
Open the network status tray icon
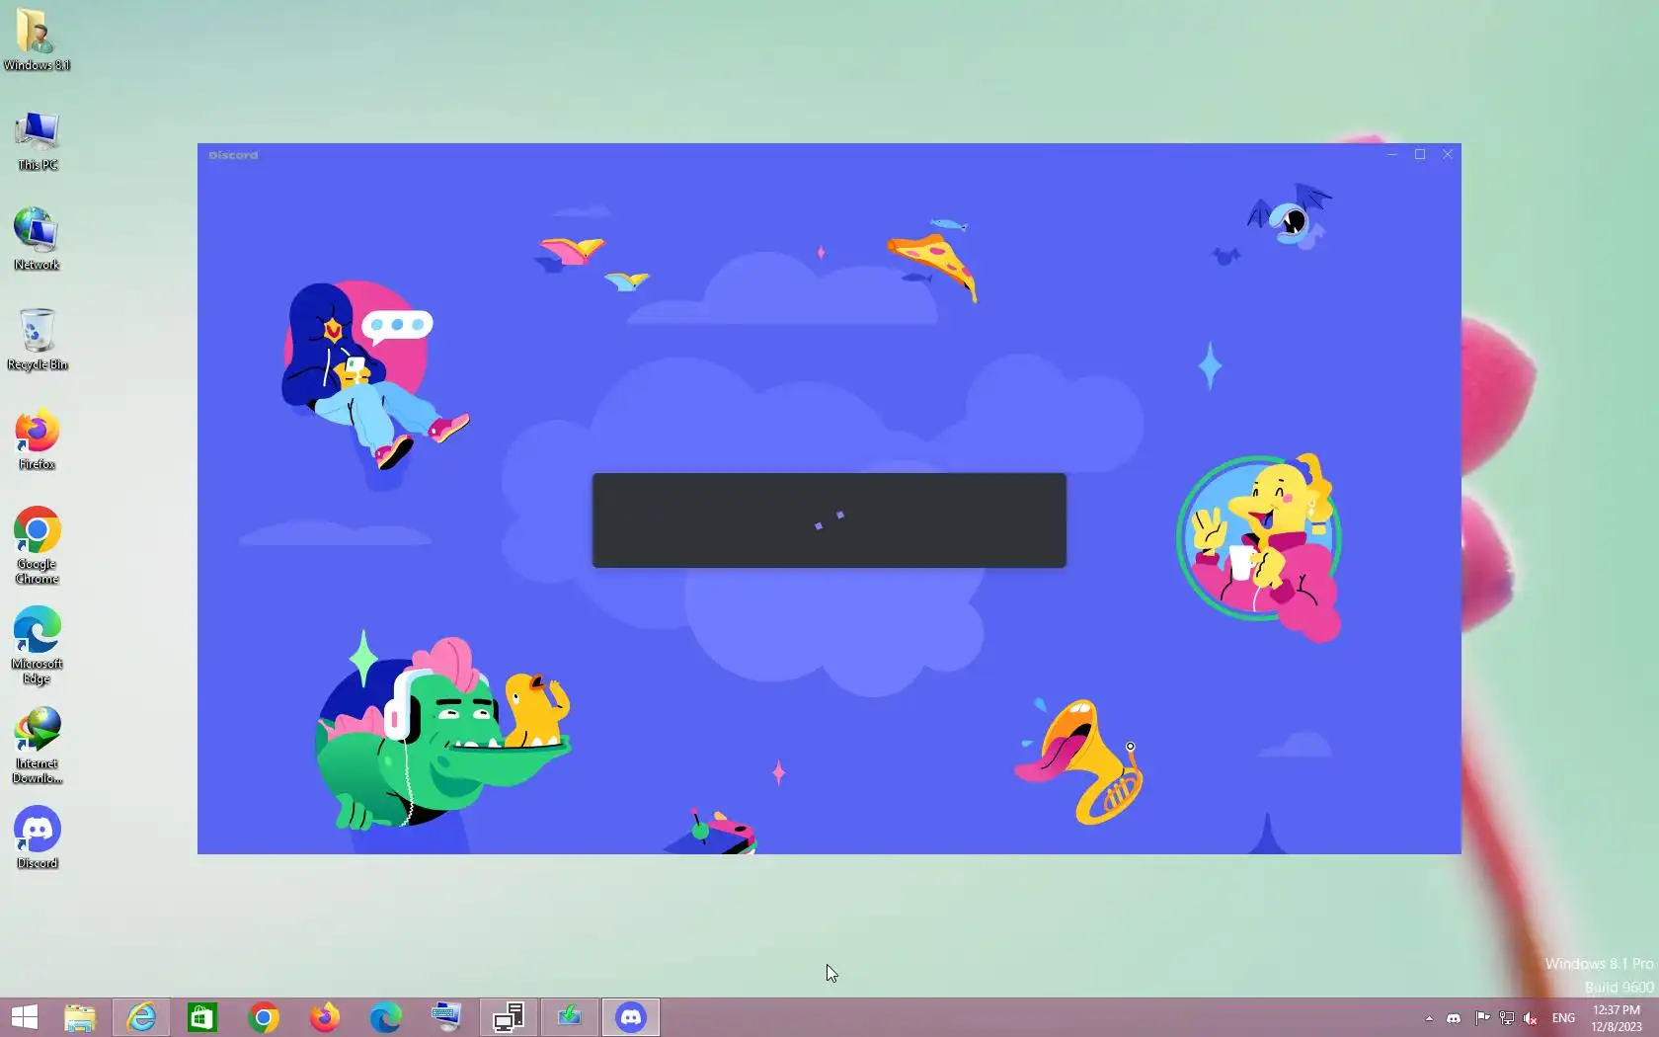point(1506,1018)
